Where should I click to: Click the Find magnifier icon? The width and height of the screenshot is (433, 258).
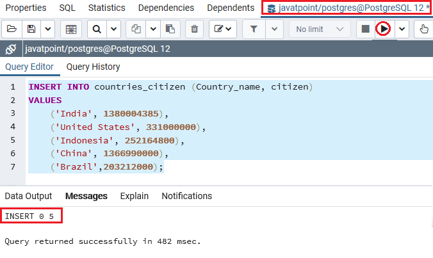pyautogui.click(x=97, y=29)
